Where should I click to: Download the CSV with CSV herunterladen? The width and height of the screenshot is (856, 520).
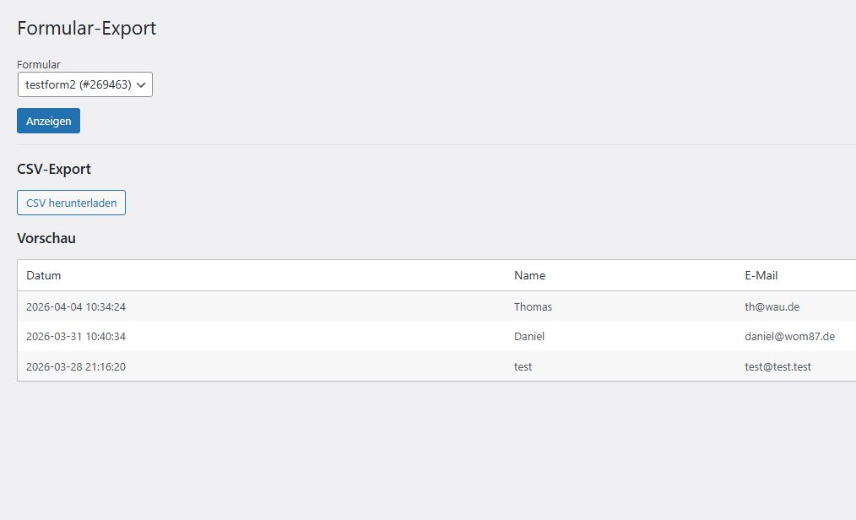tap(71, 203)
